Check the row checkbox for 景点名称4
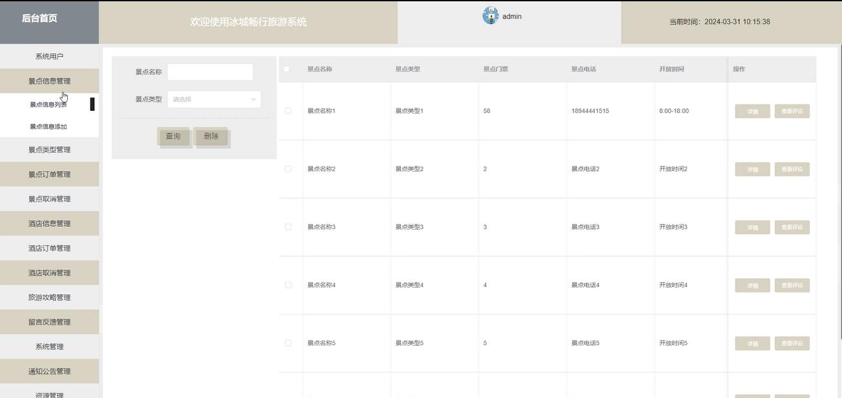Viewport: 842px width, 398px height. point(288,285)
